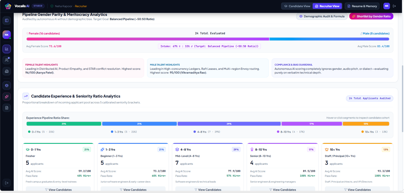Open the balance scales audit icon in sidebar
The height and width of the screenshot is (193, 404).
pyautogui.click(x=7, y=85)
